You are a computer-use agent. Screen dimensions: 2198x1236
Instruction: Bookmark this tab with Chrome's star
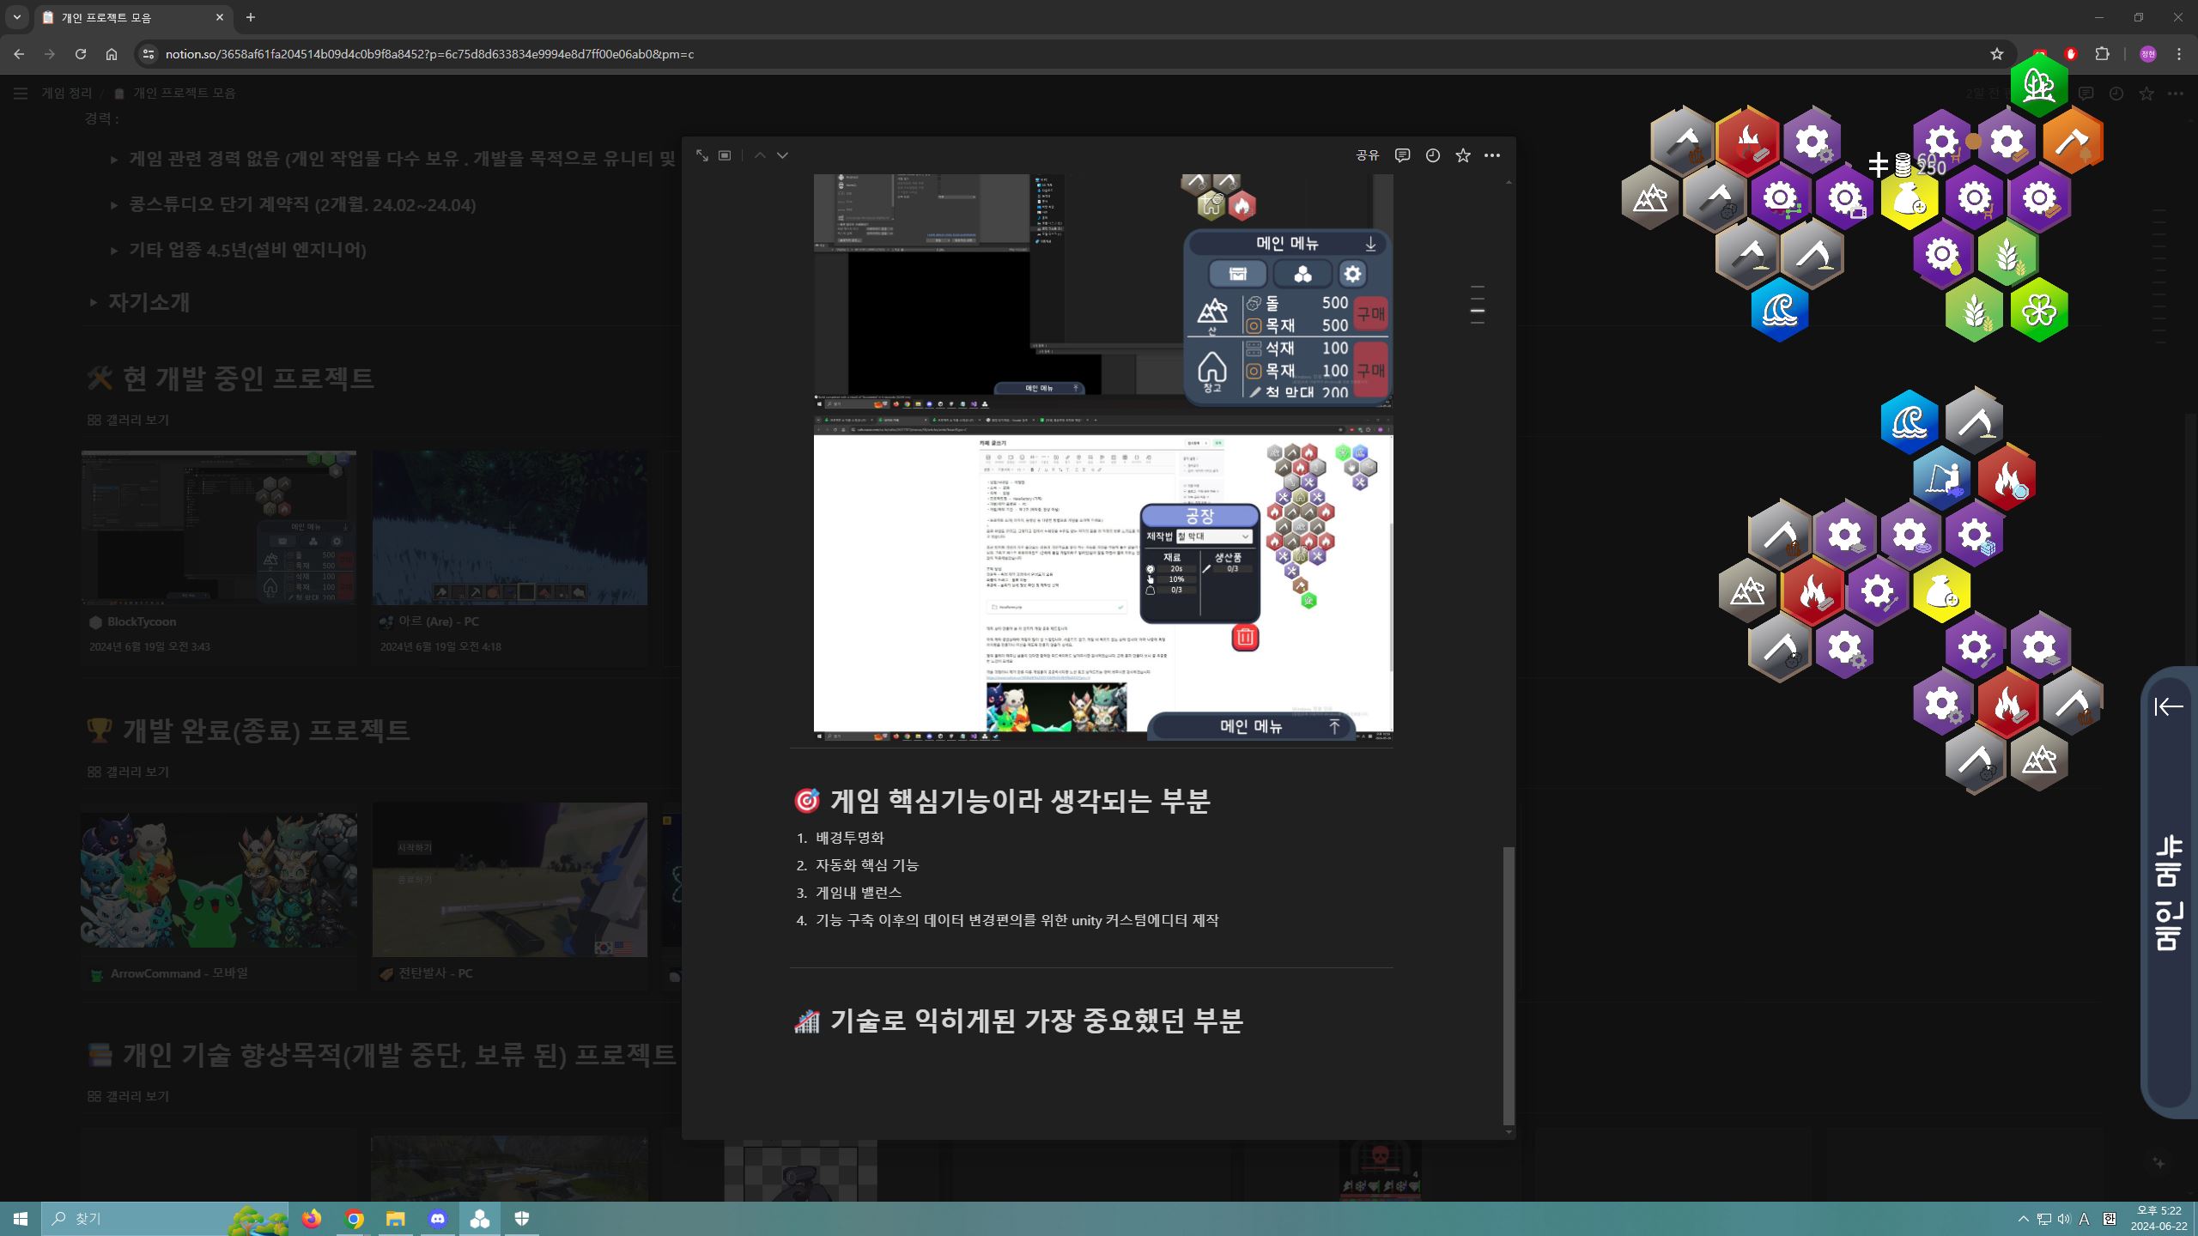(x=1996, y=54)
